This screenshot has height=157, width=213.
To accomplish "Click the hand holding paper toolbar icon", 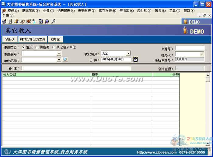I will click(23, 21).
